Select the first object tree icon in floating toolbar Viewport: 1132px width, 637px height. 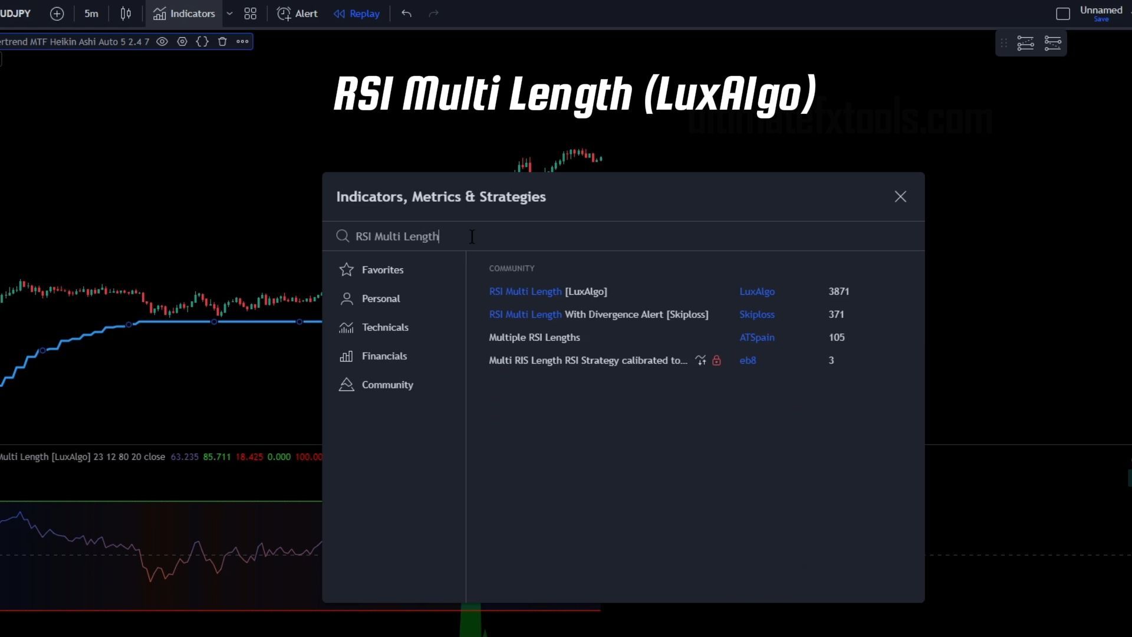(1025, 43)
